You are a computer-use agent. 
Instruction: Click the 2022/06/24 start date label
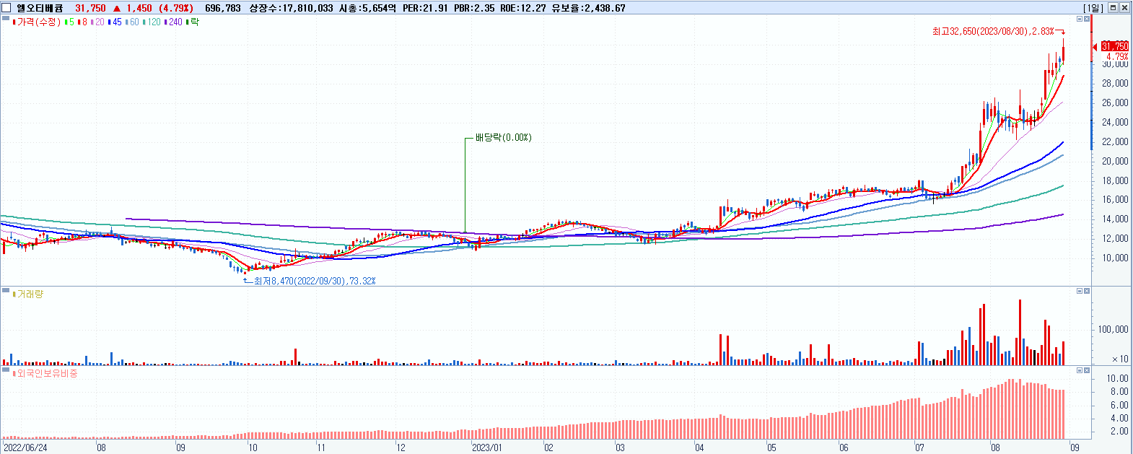coord(25,448)
